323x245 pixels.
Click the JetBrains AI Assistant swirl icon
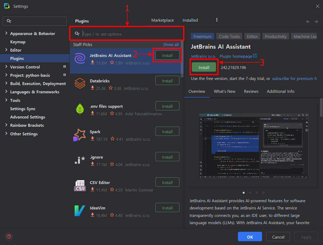80,58
